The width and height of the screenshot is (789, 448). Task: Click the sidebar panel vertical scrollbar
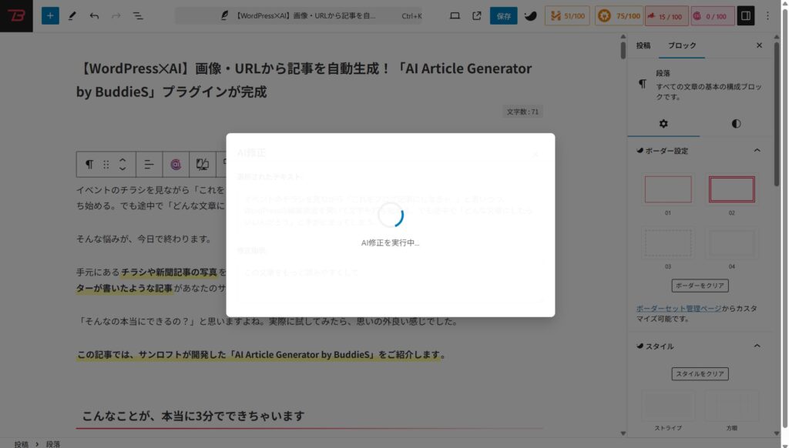tap(777, 113)
